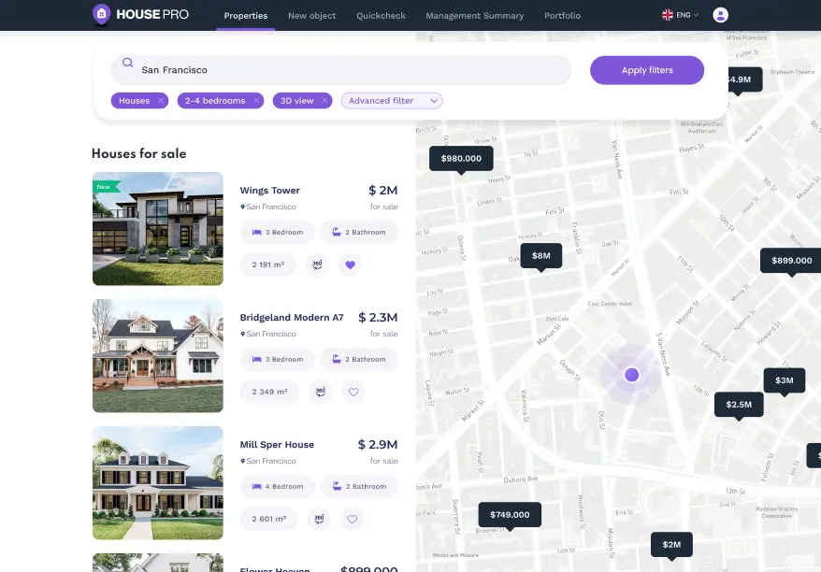821x572 pixels.
Task: Open the Mill Sper House photo
Action: tap(158, 483)
